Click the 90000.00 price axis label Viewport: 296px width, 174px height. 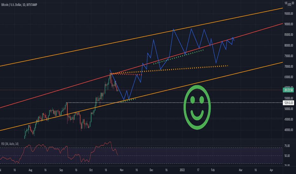pyautogui.click(x=289, y=24)
